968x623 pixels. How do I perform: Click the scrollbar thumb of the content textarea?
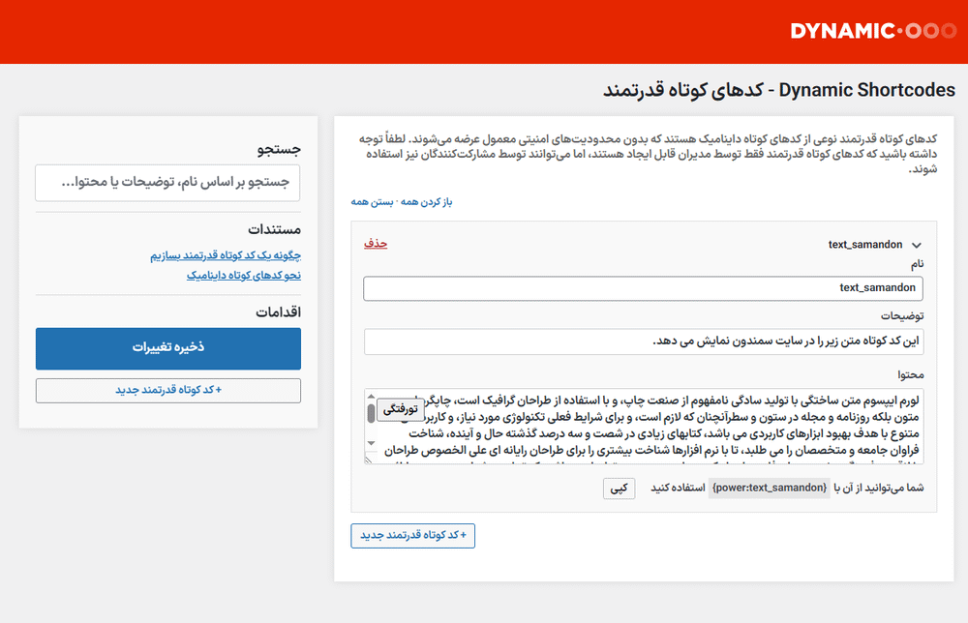tap(371, 412)
